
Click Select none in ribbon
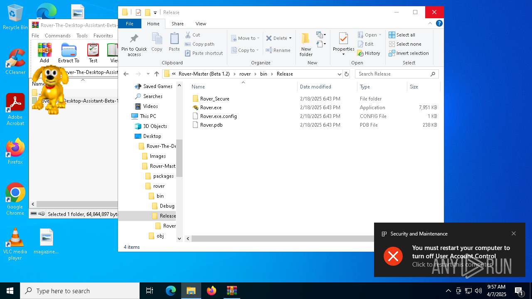click(405, 44)
